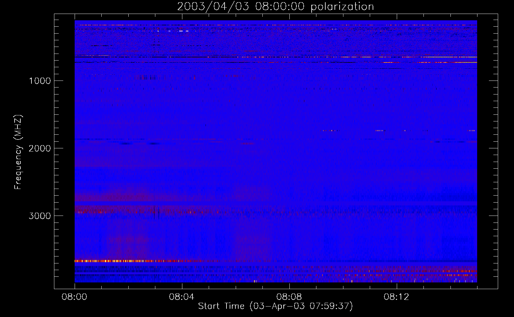Click the plot title '2003/04/03 08:00:00 polarization'
514x317 pixels.
[x=275, y=7]
